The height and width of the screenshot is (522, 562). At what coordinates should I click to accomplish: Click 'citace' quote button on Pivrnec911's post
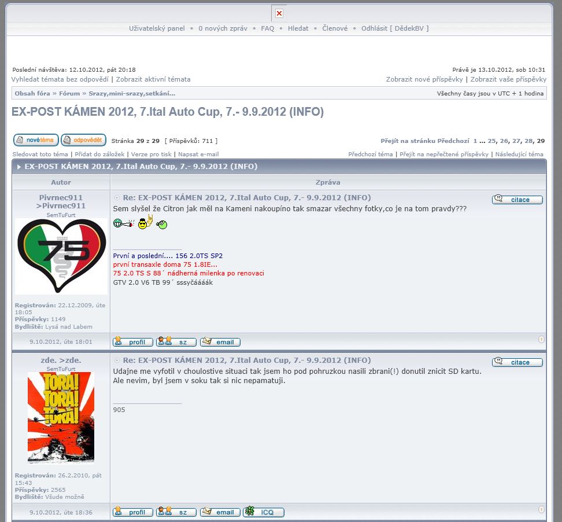[x=517, y=200]
